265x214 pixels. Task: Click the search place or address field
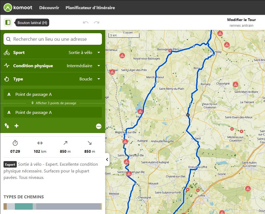pyautogui.click(x=53, y=39)
